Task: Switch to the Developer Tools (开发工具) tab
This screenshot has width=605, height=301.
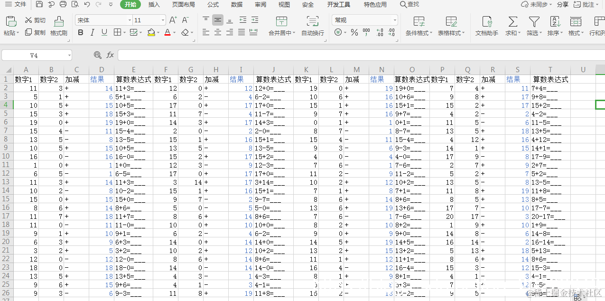Action: (339, 5)
